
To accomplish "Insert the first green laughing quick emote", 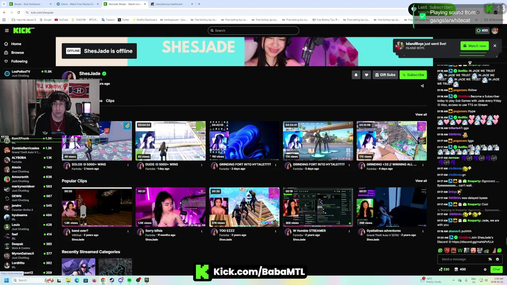I will [x=440, y=250].
